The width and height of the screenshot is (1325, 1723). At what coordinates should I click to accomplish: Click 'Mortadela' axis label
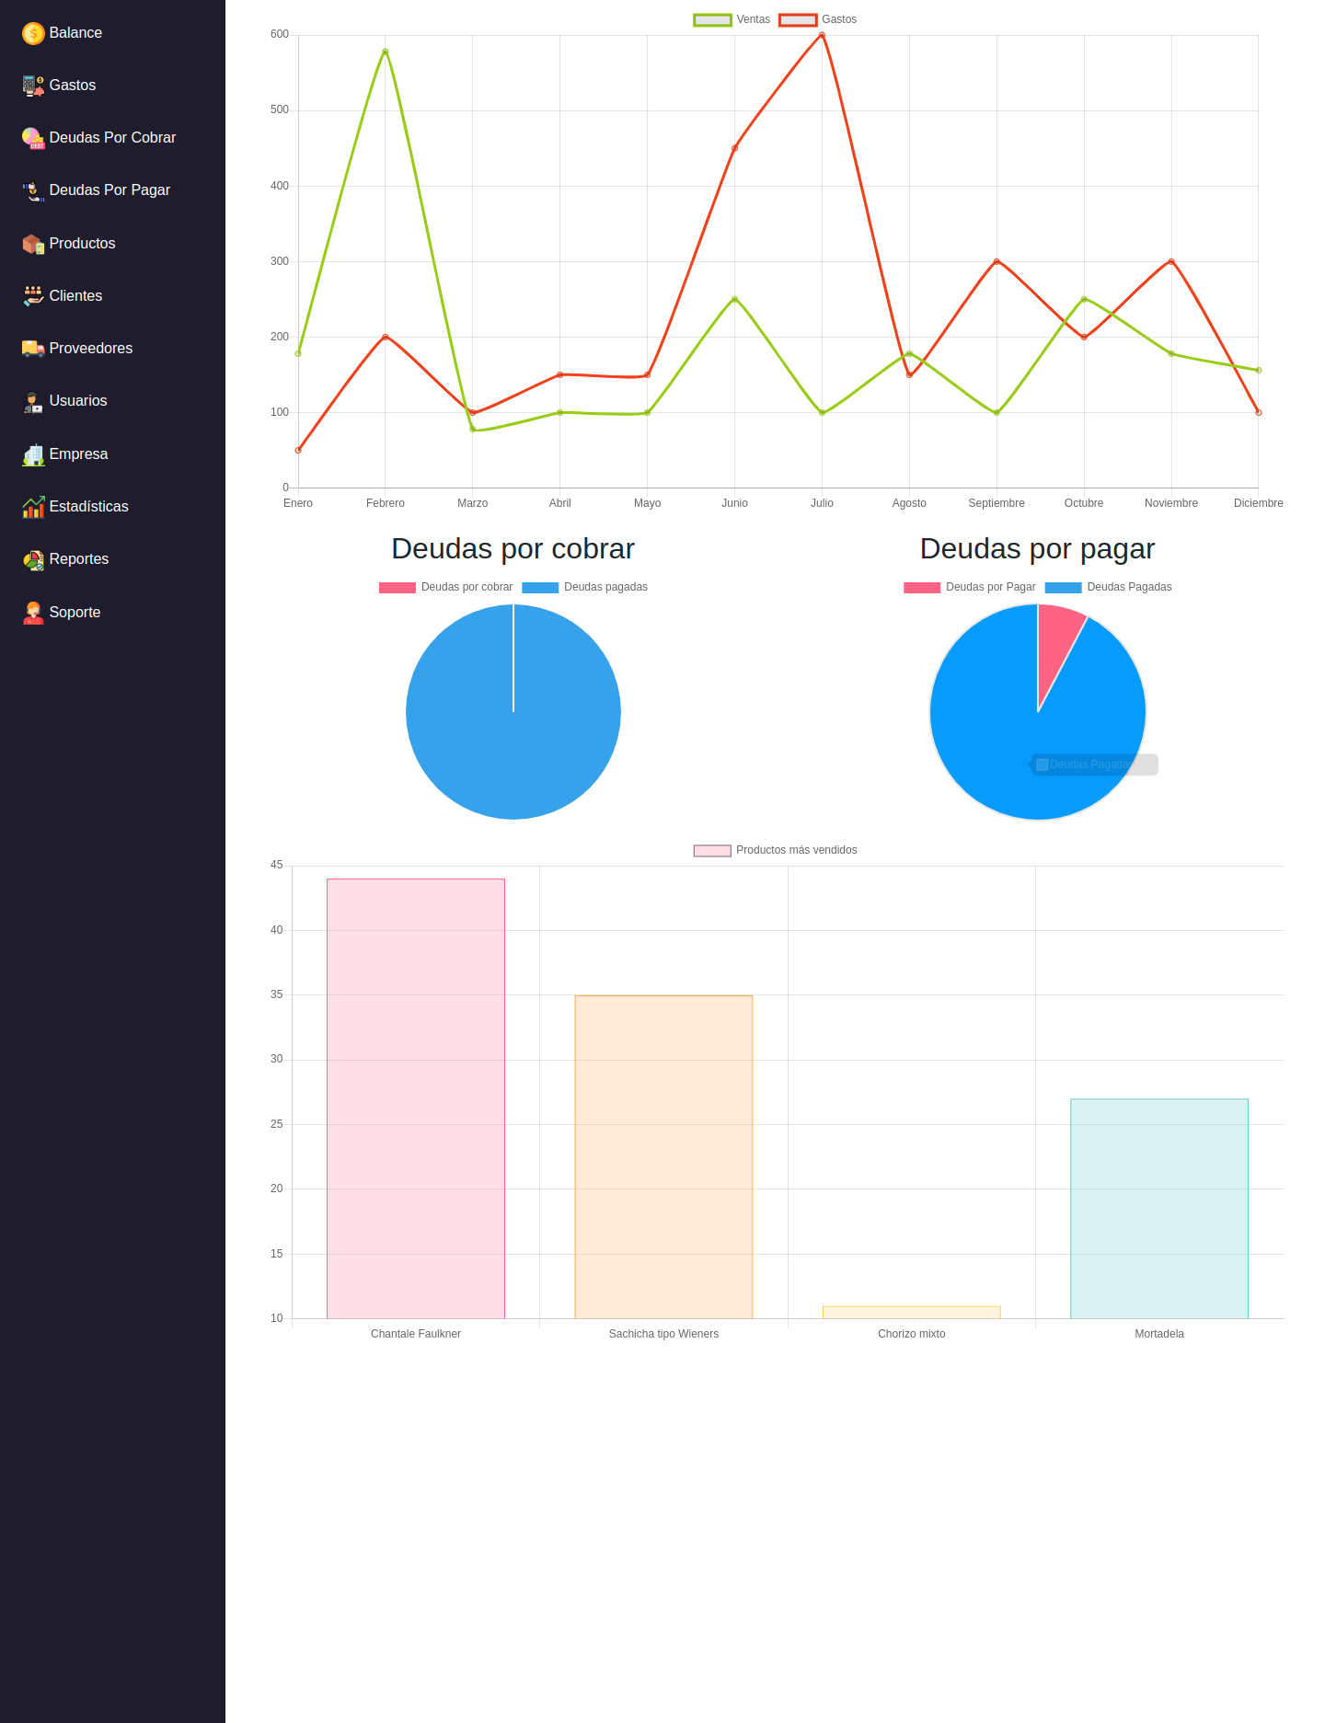[1159, 1334]
